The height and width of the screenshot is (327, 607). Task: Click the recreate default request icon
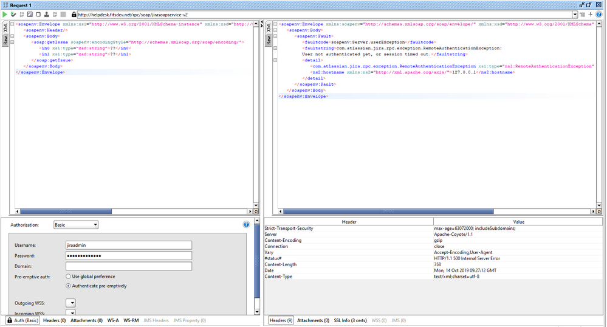point(30,15)
